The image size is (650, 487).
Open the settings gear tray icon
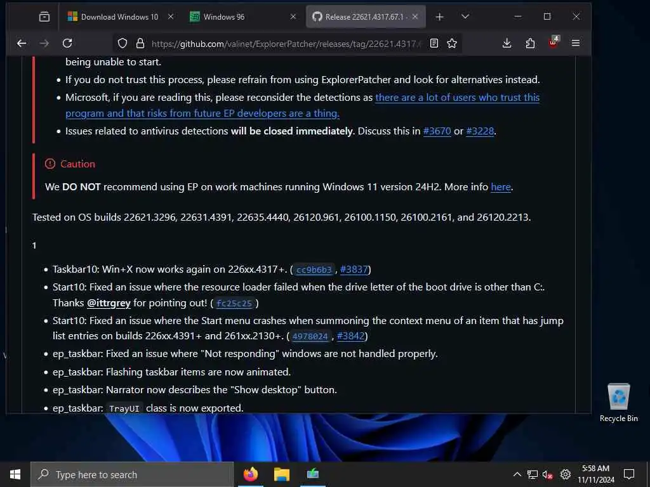coord(566,474)
